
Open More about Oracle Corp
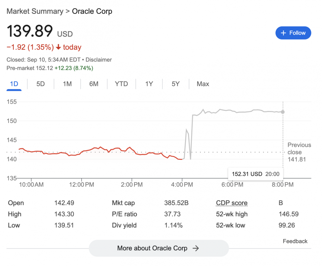(x=158, y=248)
